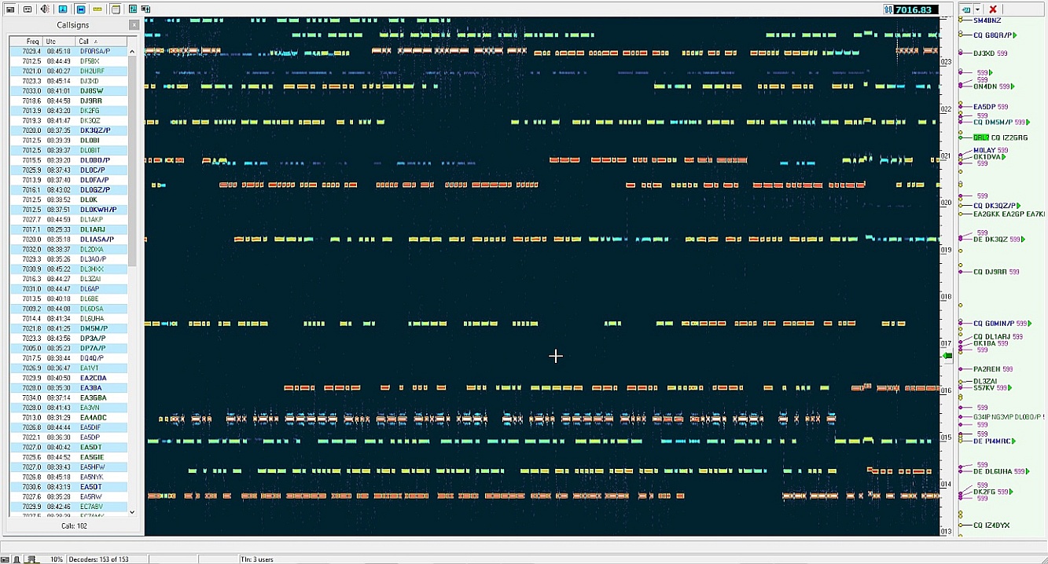Toggle the audio speaker toolbar icon

45,9
